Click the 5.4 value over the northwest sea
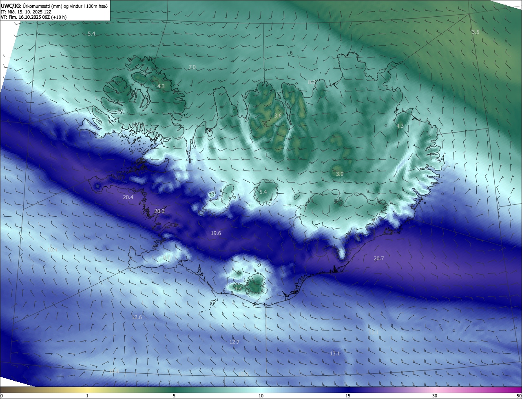 (91, 33)
